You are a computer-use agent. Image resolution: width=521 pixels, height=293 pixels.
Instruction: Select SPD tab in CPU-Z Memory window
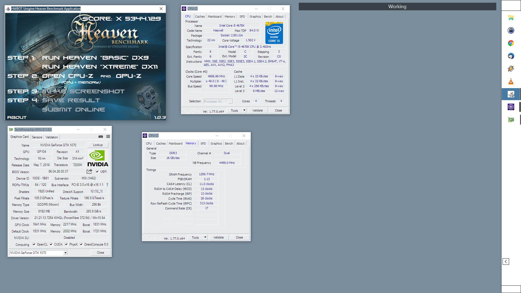pyautogui.click(x=203, y=144)
